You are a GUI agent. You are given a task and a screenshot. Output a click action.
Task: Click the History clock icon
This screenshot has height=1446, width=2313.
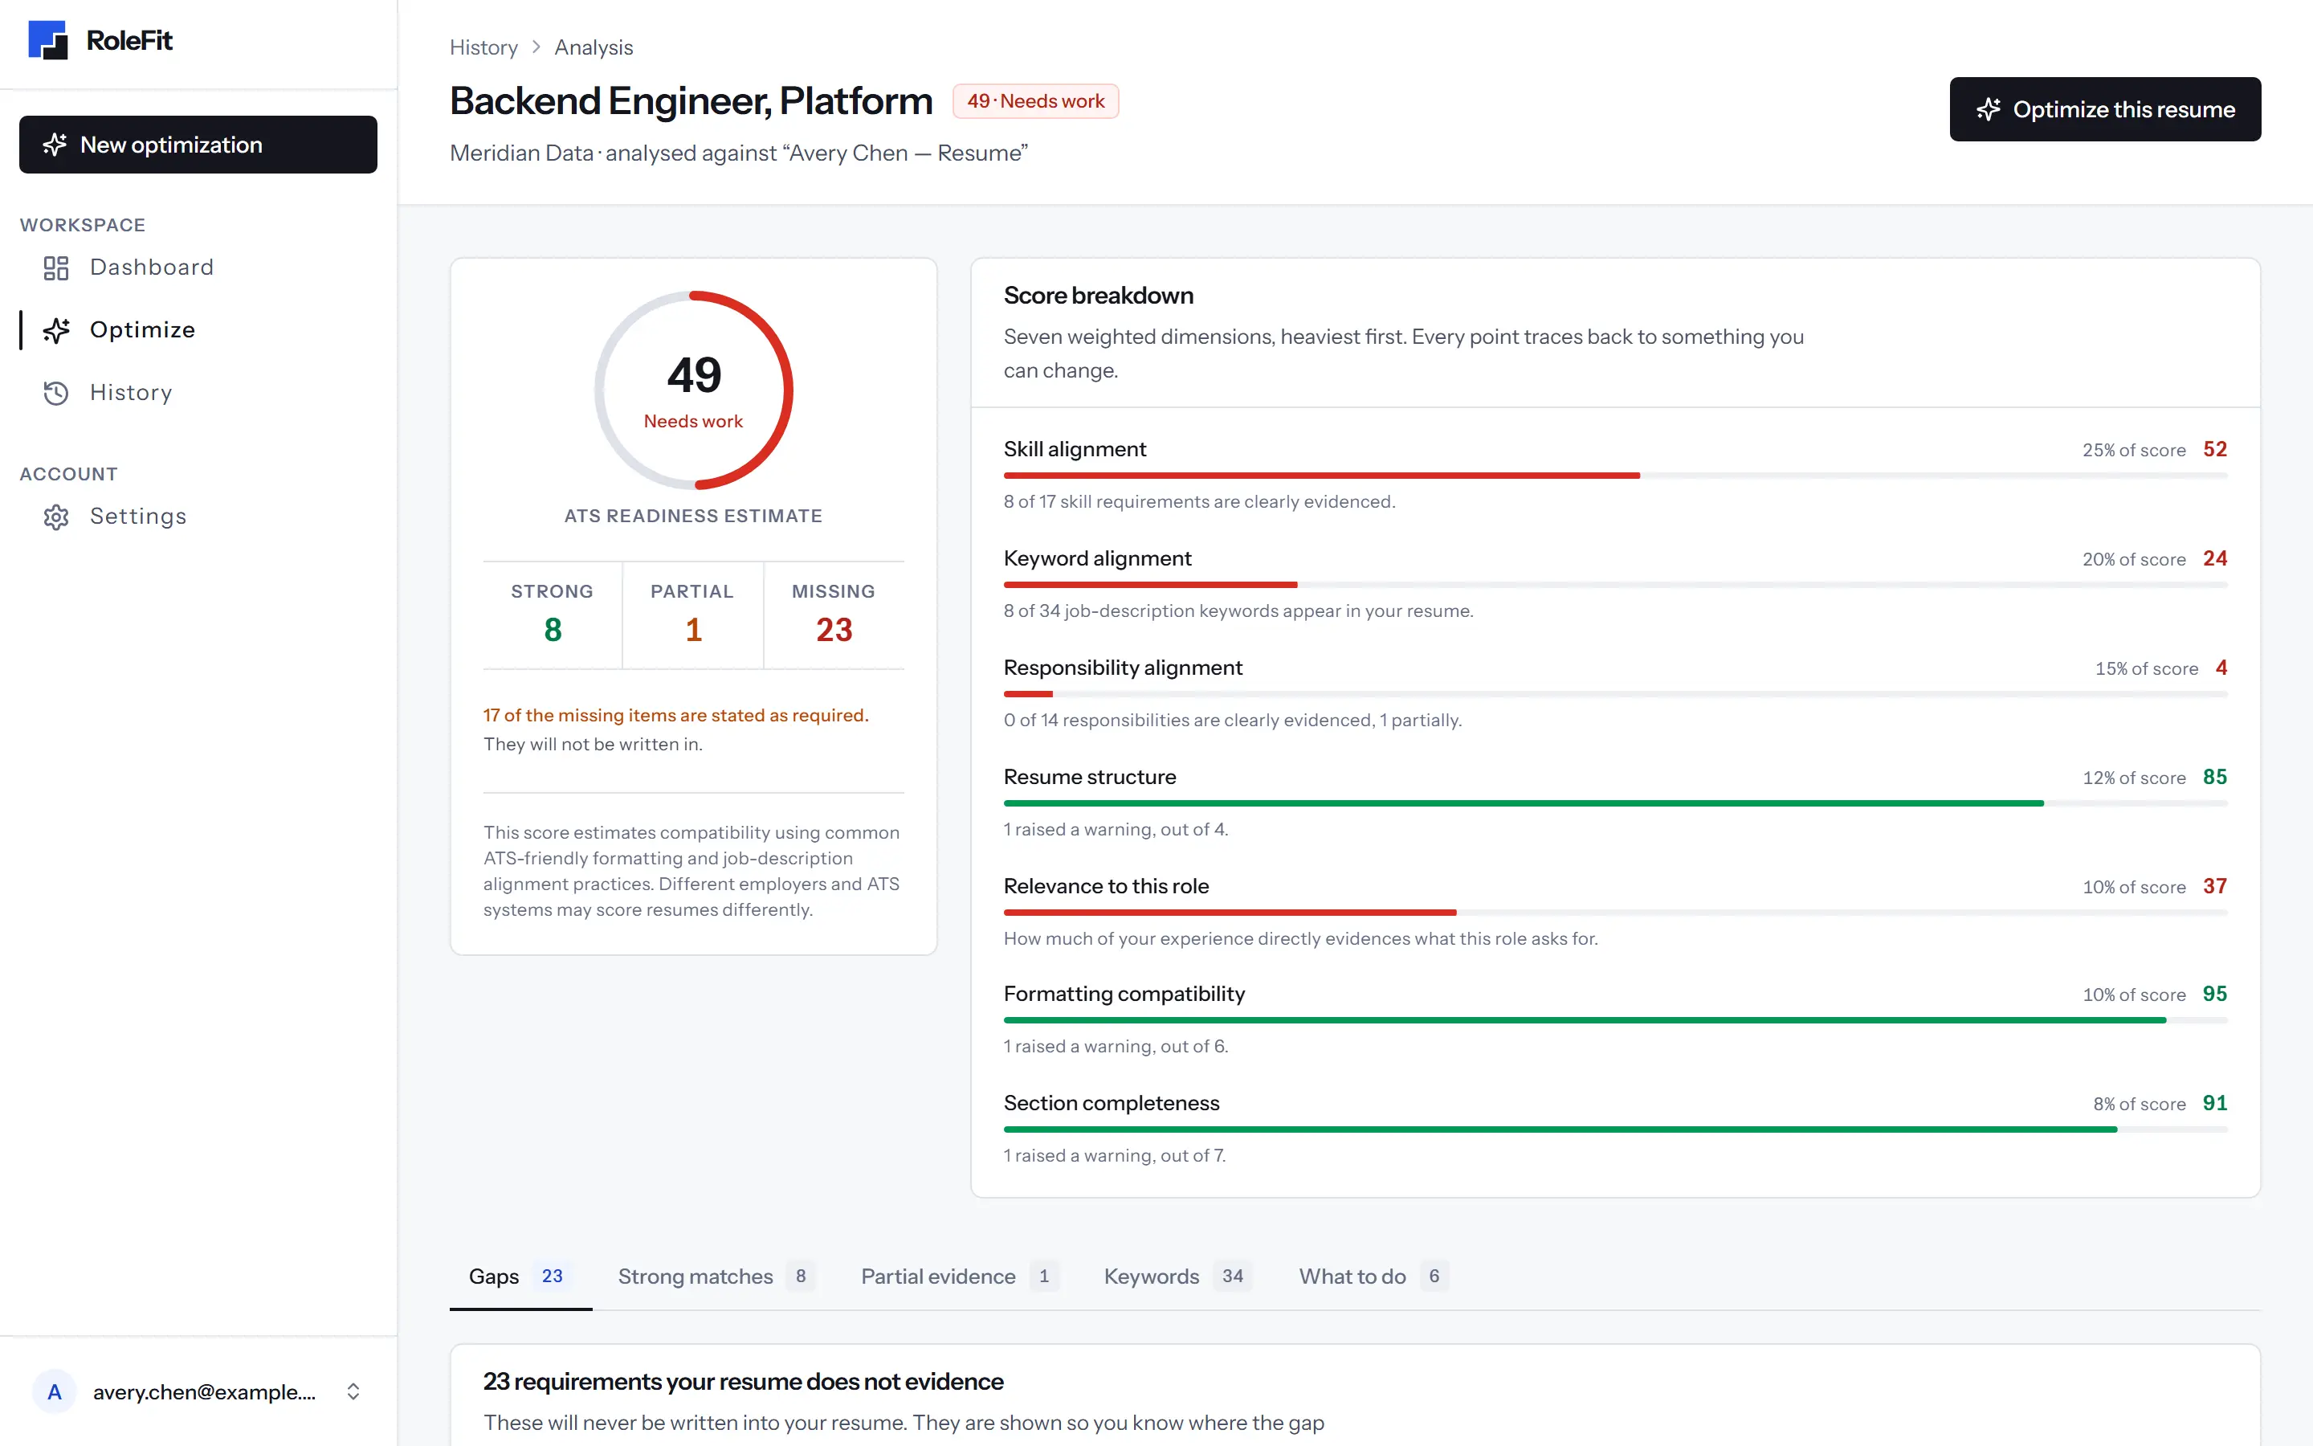click(56, 393)
